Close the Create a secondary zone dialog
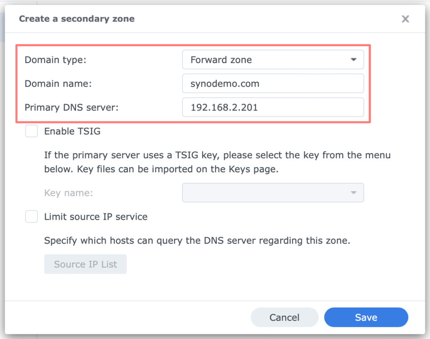Viewport: 430px width, 339px height. click(x=405, y=19)
